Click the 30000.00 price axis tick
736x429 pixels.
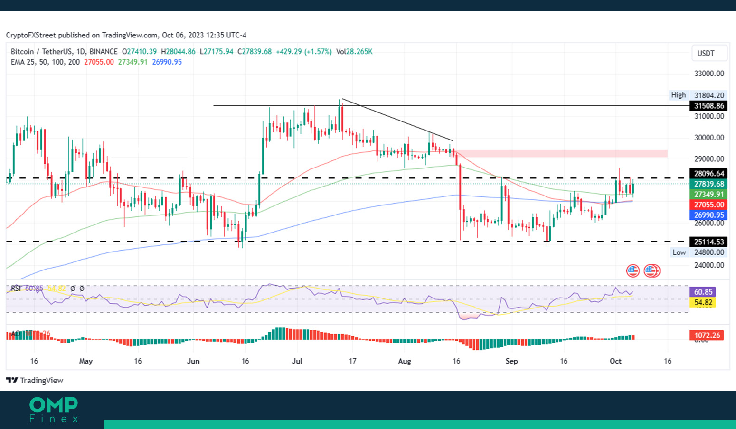click(x=709, y=138)
